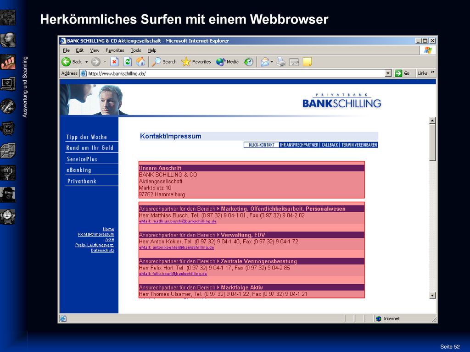Image resolution: width=470 pixels, height=352 pixels.
Task: Click the page icon in the address bar
Action: point(84,73)
